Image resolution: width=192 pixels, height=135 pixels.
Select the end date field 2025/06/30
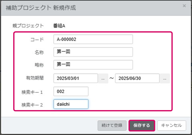137,78
